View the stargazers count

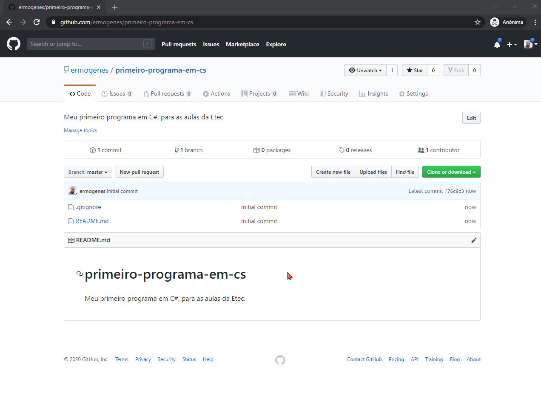click(x=433, y=70)
